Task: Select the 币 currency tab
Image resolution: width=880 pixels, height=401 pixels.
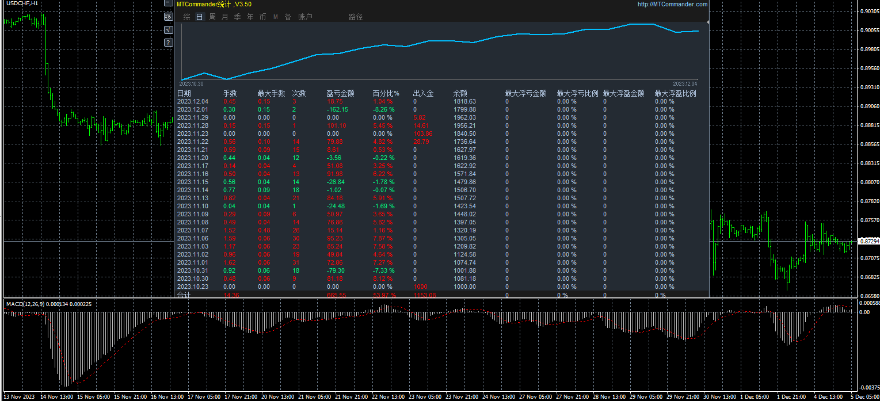Action: pyautogui.click(x=262, y=17)
